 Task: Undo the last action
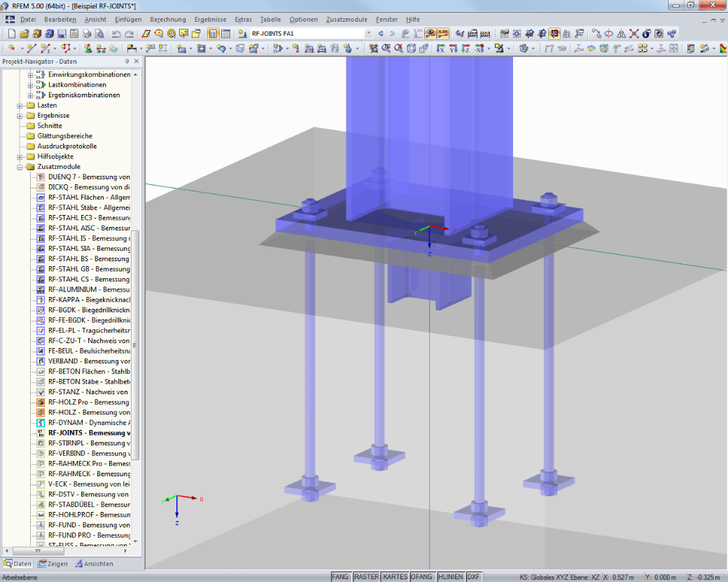[x=116, y=34]
